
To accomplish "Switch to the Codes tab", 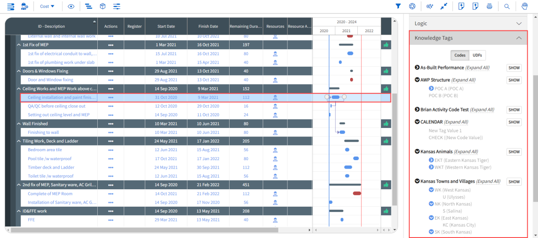I will tap(460, 55).
